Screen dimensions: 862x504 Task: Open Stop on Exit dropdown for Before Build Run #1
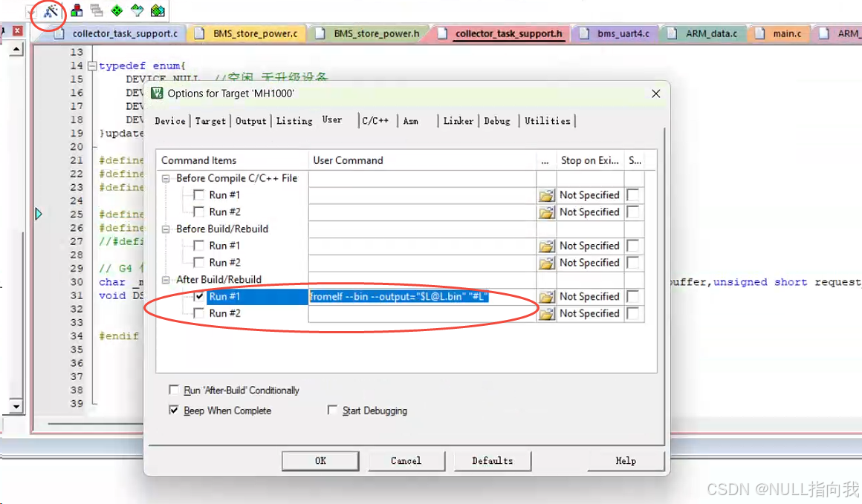coord(589,246)
